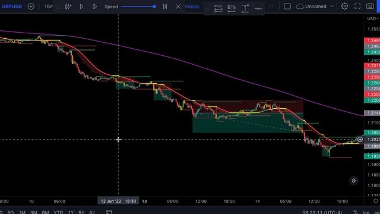The height and width of the screenshot is (214, 380).
Task: Toggle log scale mode
Action: [366, 212]
